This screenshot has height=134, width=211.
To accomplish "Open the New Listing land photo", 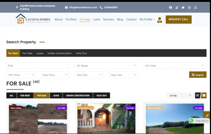I will (38, 118).
